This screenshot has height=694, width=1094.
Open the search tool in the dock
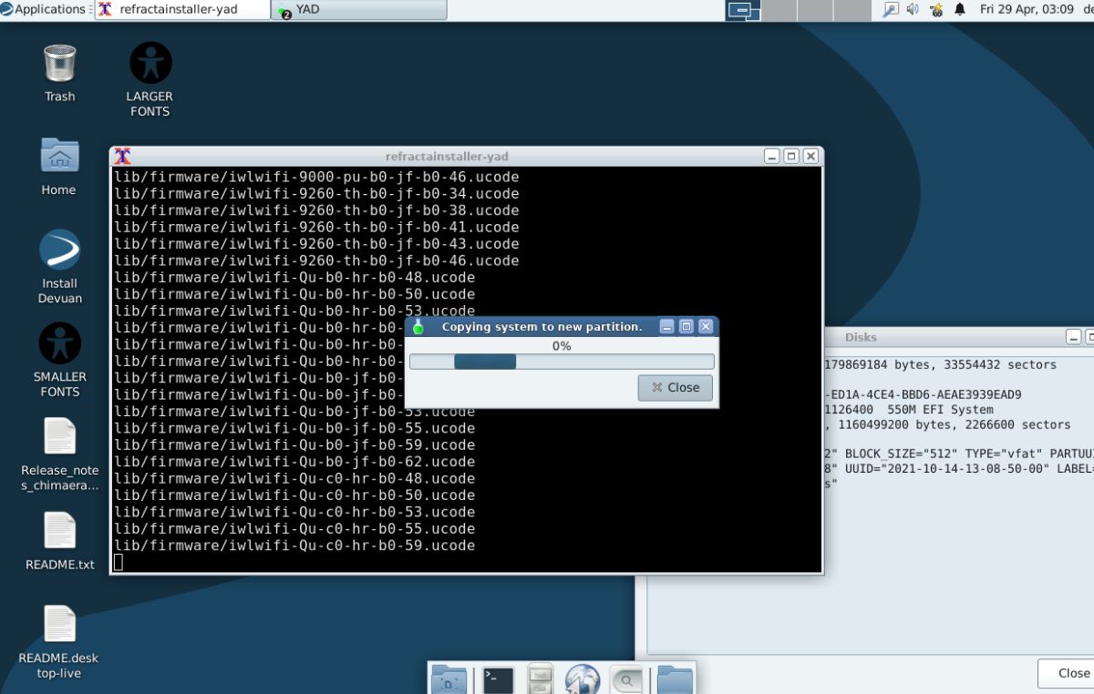tap(627, 679)
